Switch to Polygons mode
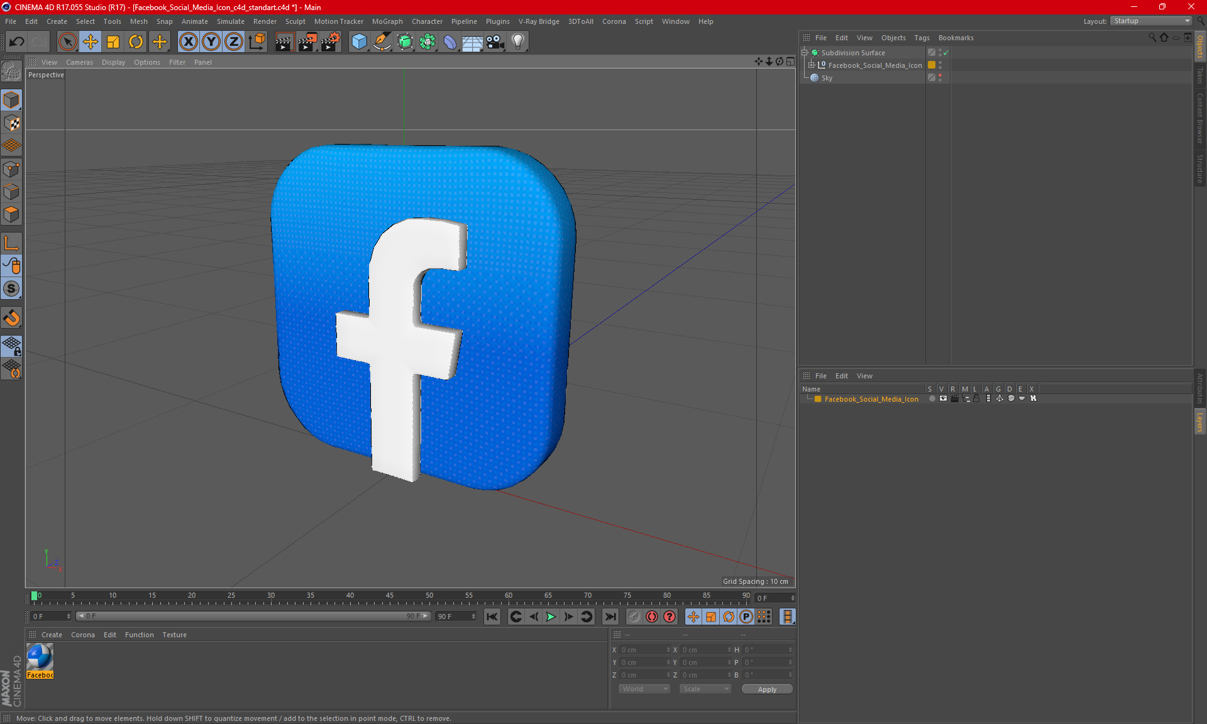 pos(12,214)
